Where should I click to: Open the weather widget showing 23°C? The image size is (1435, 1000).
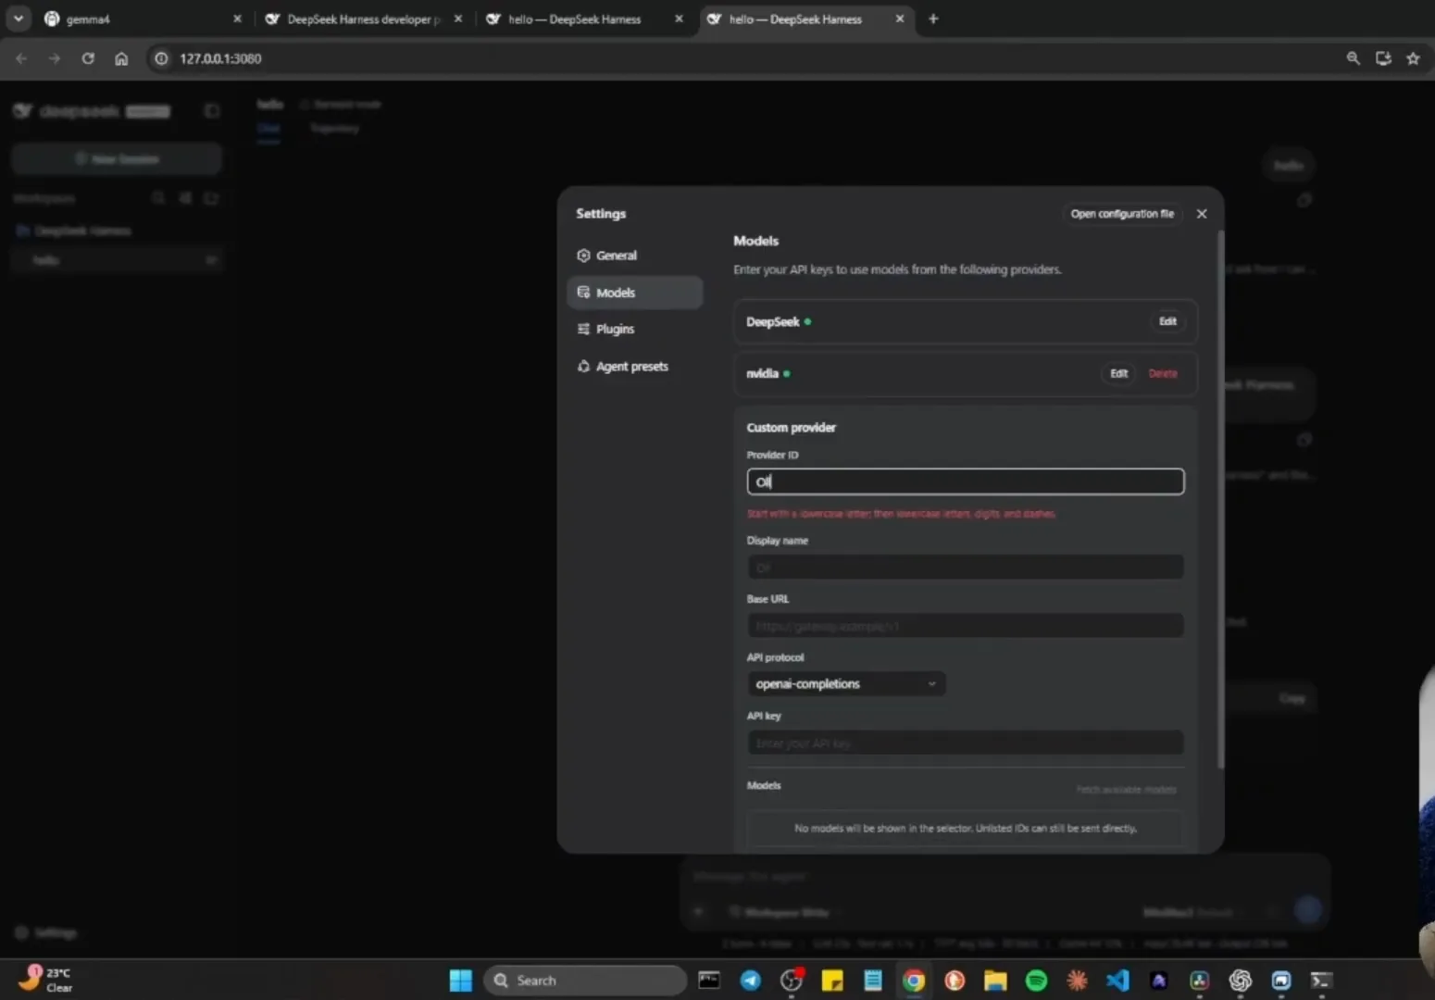pos(46,980)
